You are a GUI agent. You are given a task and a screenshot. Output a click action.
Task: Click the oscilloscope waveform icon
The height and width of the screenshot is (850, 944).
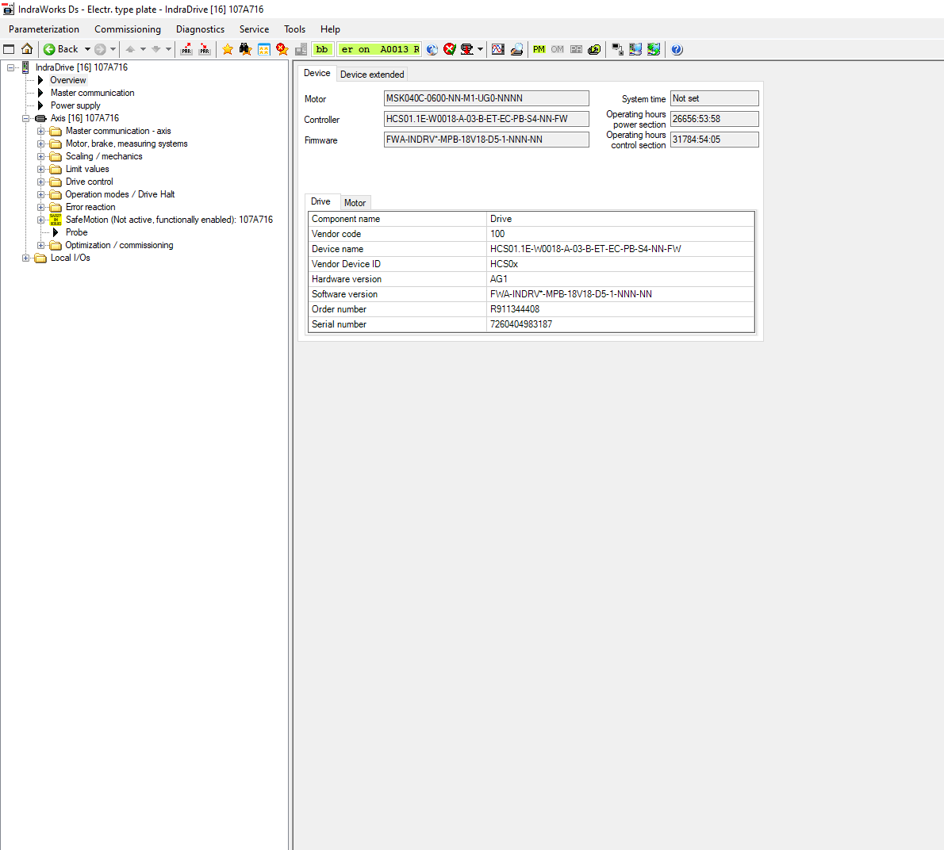point(498,49)
